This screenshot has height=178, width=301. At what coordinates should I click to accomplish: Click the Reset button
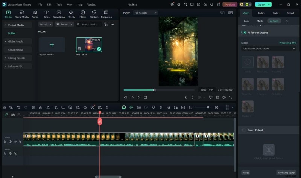pyautogui.click(x=246, y=173)
